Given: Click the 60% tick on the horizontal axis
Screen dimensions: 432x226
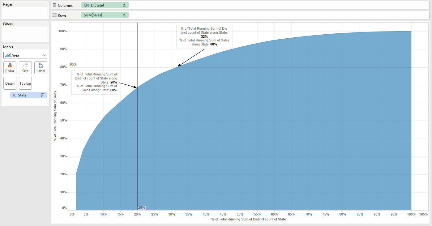Looking at the screenshot, I should [274, 214].
